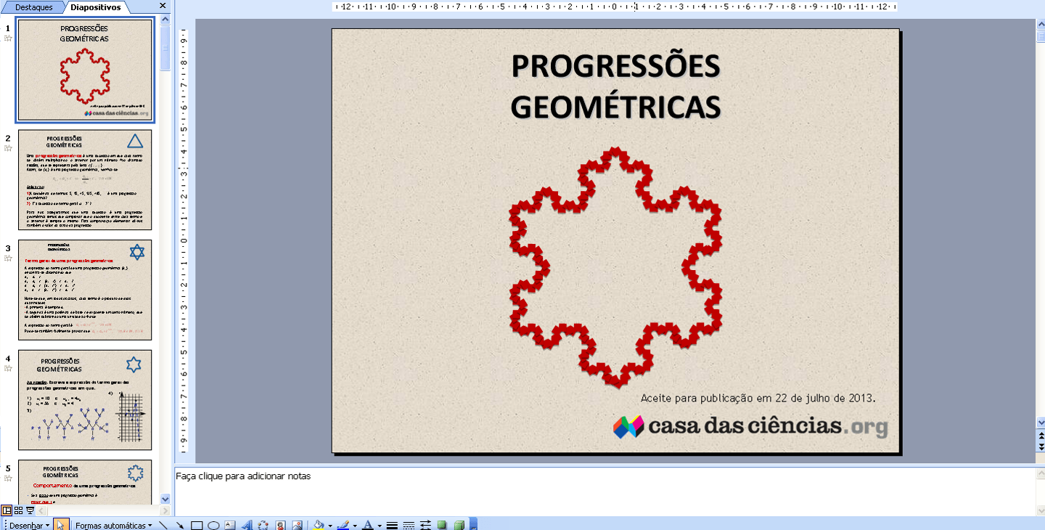Open the drawing toolbar options handle
The width and height of the screenshot is (1045, 530).
click(x=473, y=525)
